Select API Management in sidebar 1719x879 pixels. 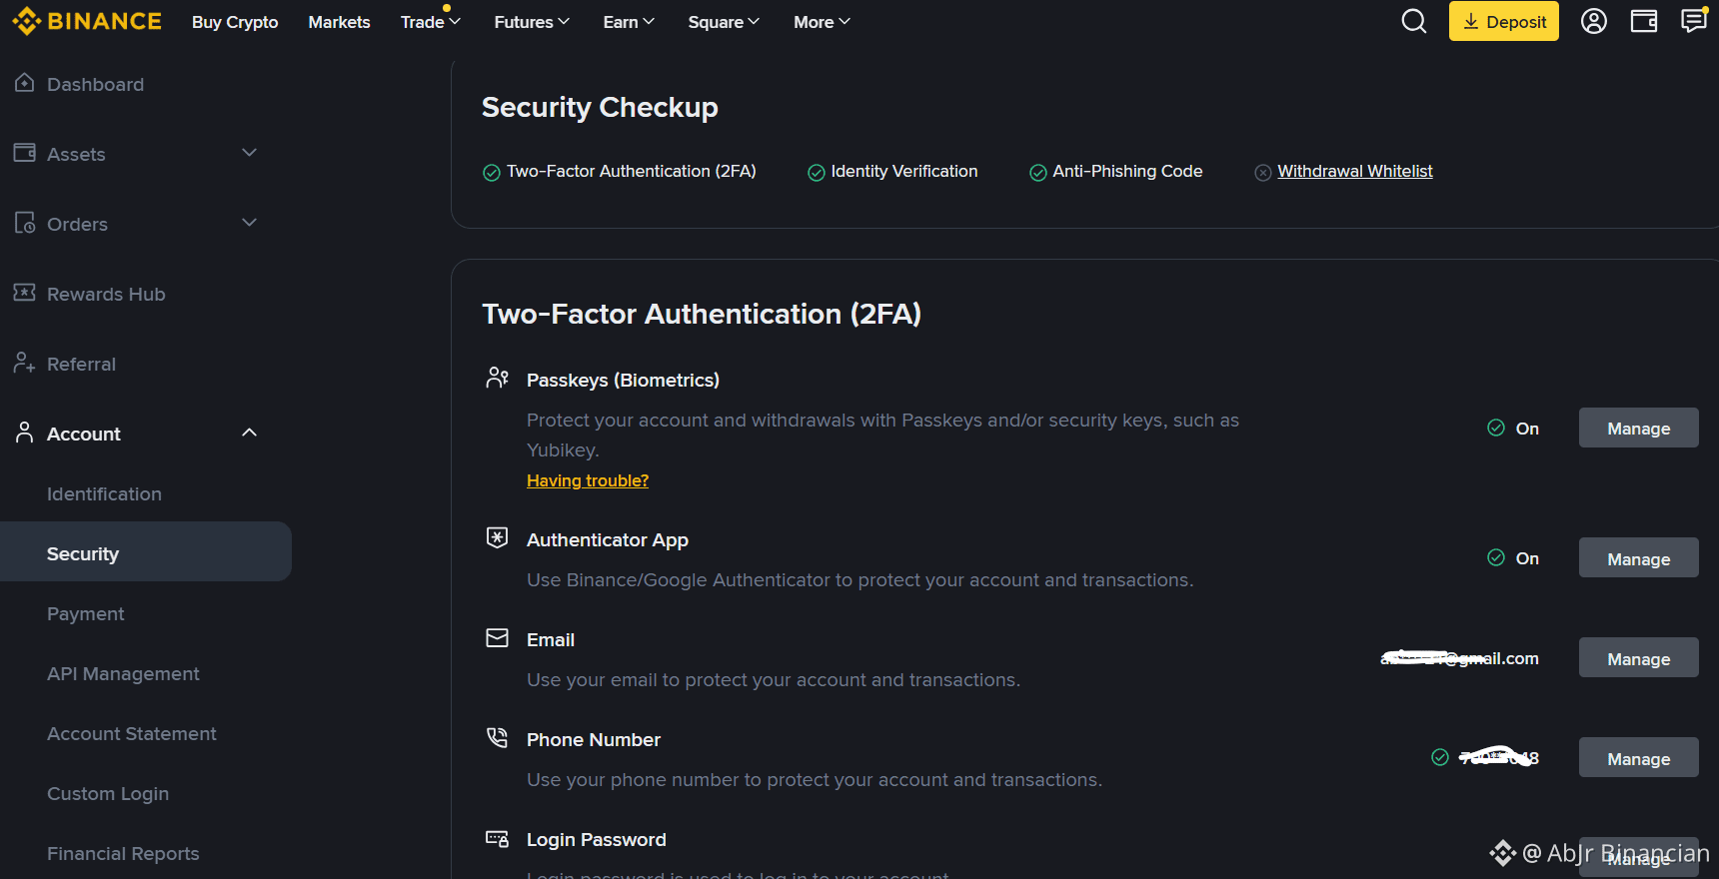pyautogui.click(x=123, y=674)
